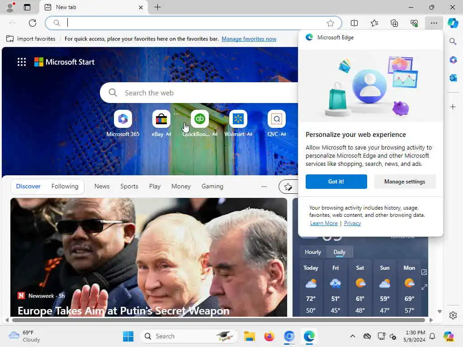Open Browser essentials heart icon
The width and height of the screenshot is (463, 347).
click(x=414, y=23)
